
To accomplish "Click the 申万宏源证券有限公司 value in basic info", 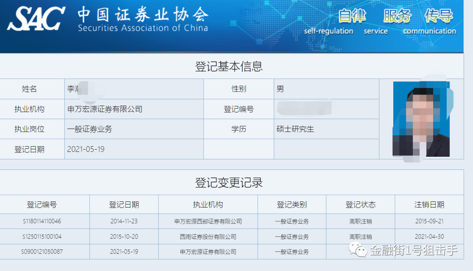I will (x=105, y=109).
